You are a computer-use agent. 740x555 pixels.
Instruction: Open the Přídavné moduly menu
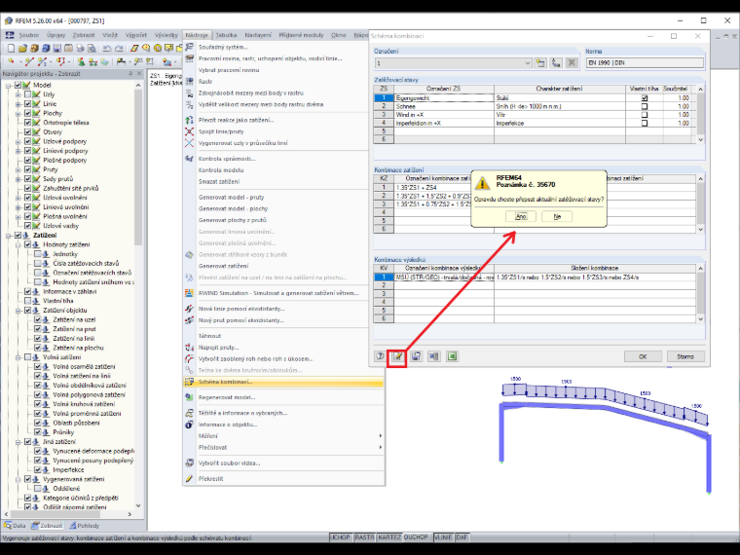(x=301, y=35)
